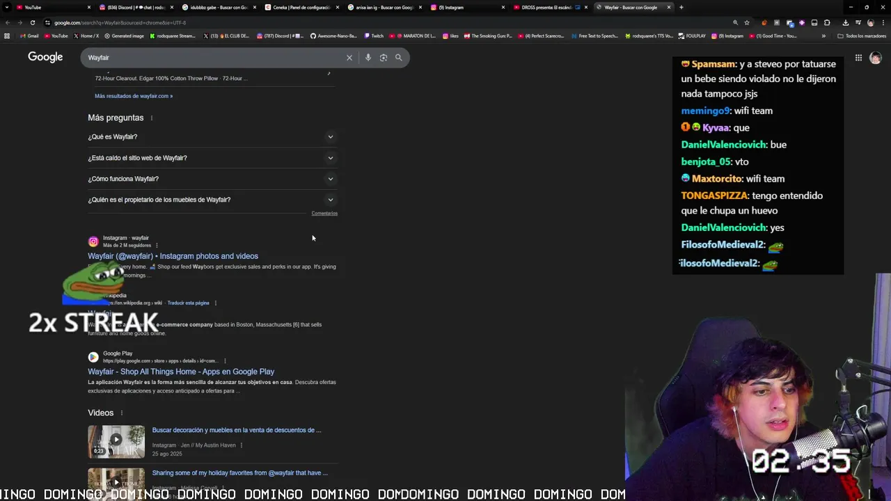Expand "¿Está caído el sitio web de Wayfair?"
The image size is (891, 501).
(x=212, y=158)
